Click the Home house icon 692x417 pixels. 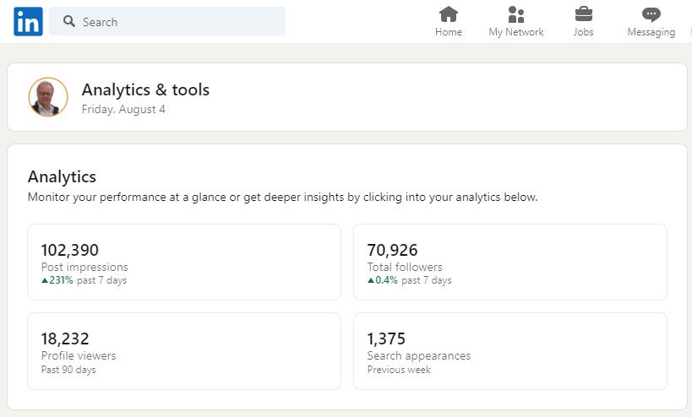pos(449,14)
